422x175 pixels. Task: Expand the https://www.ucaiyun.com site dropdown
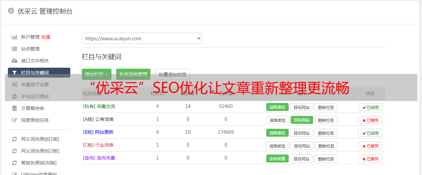tap(142, 38)
